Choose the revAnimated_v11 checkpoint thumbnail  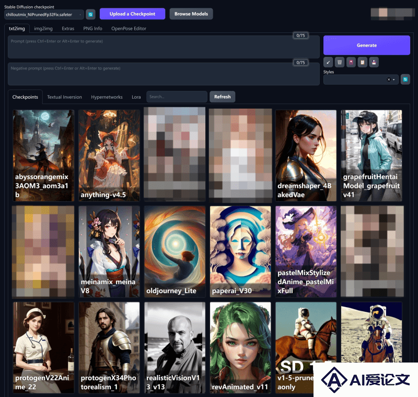[240, 347]
